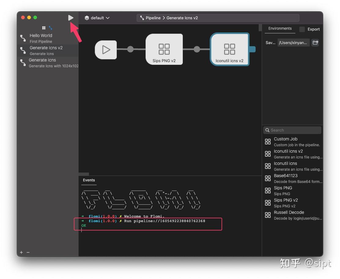Click the Run pipeline play icon in toolbar

point(71,17)
